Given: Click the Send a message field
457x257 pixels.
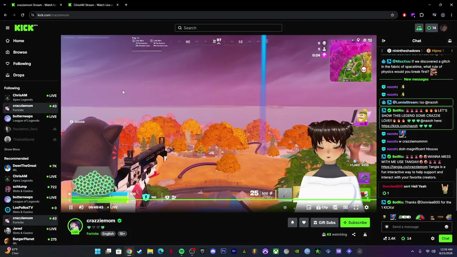Looking at the screenshot, I should (417, 227).
